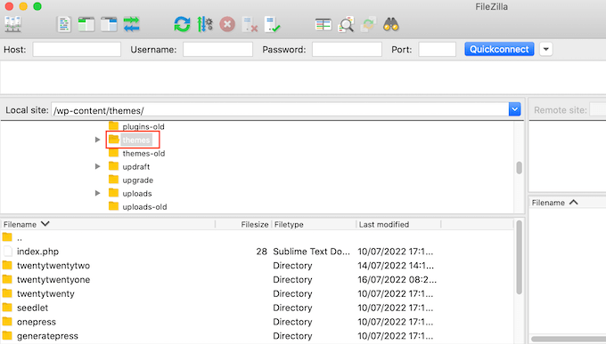Open Quickconnect history dropdown arrow

coord(545,50)
